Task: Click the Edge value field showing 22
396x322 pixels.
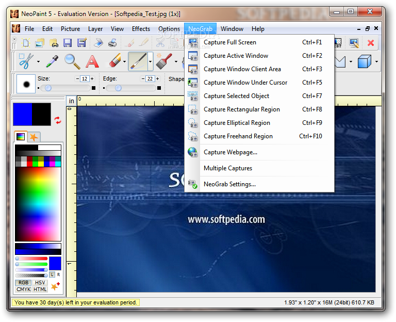Action: [150, 78]
